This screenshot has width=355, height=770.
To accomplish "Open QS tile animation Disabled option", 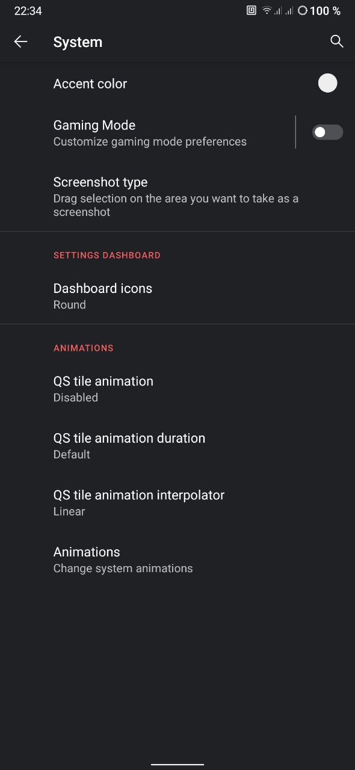I will pos(177,389).
